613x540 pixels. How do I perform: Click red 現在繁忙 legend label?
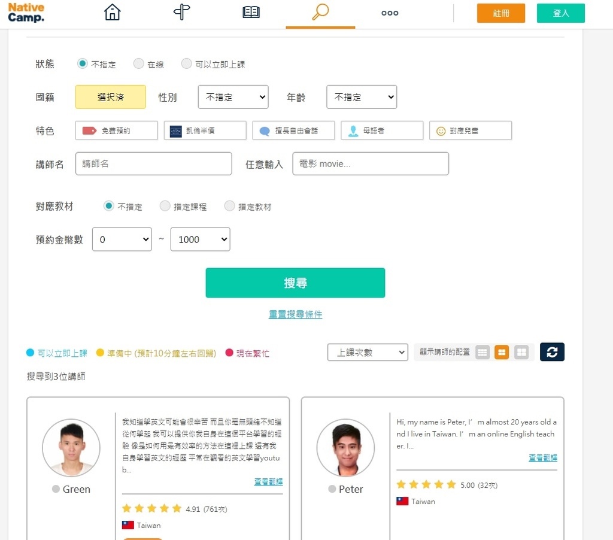point(253,353)
